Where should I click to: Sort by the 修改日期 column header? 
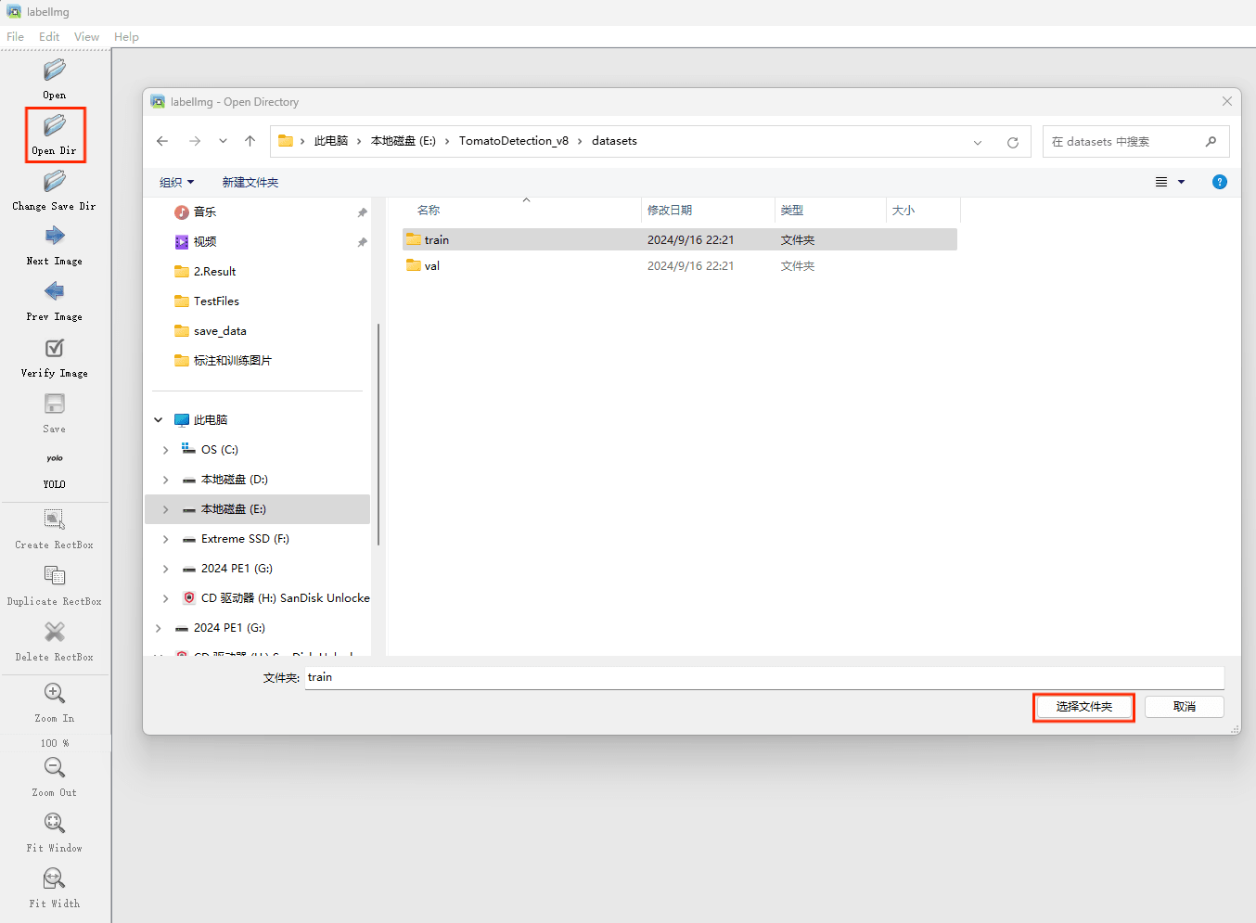(x=670, y=211)
